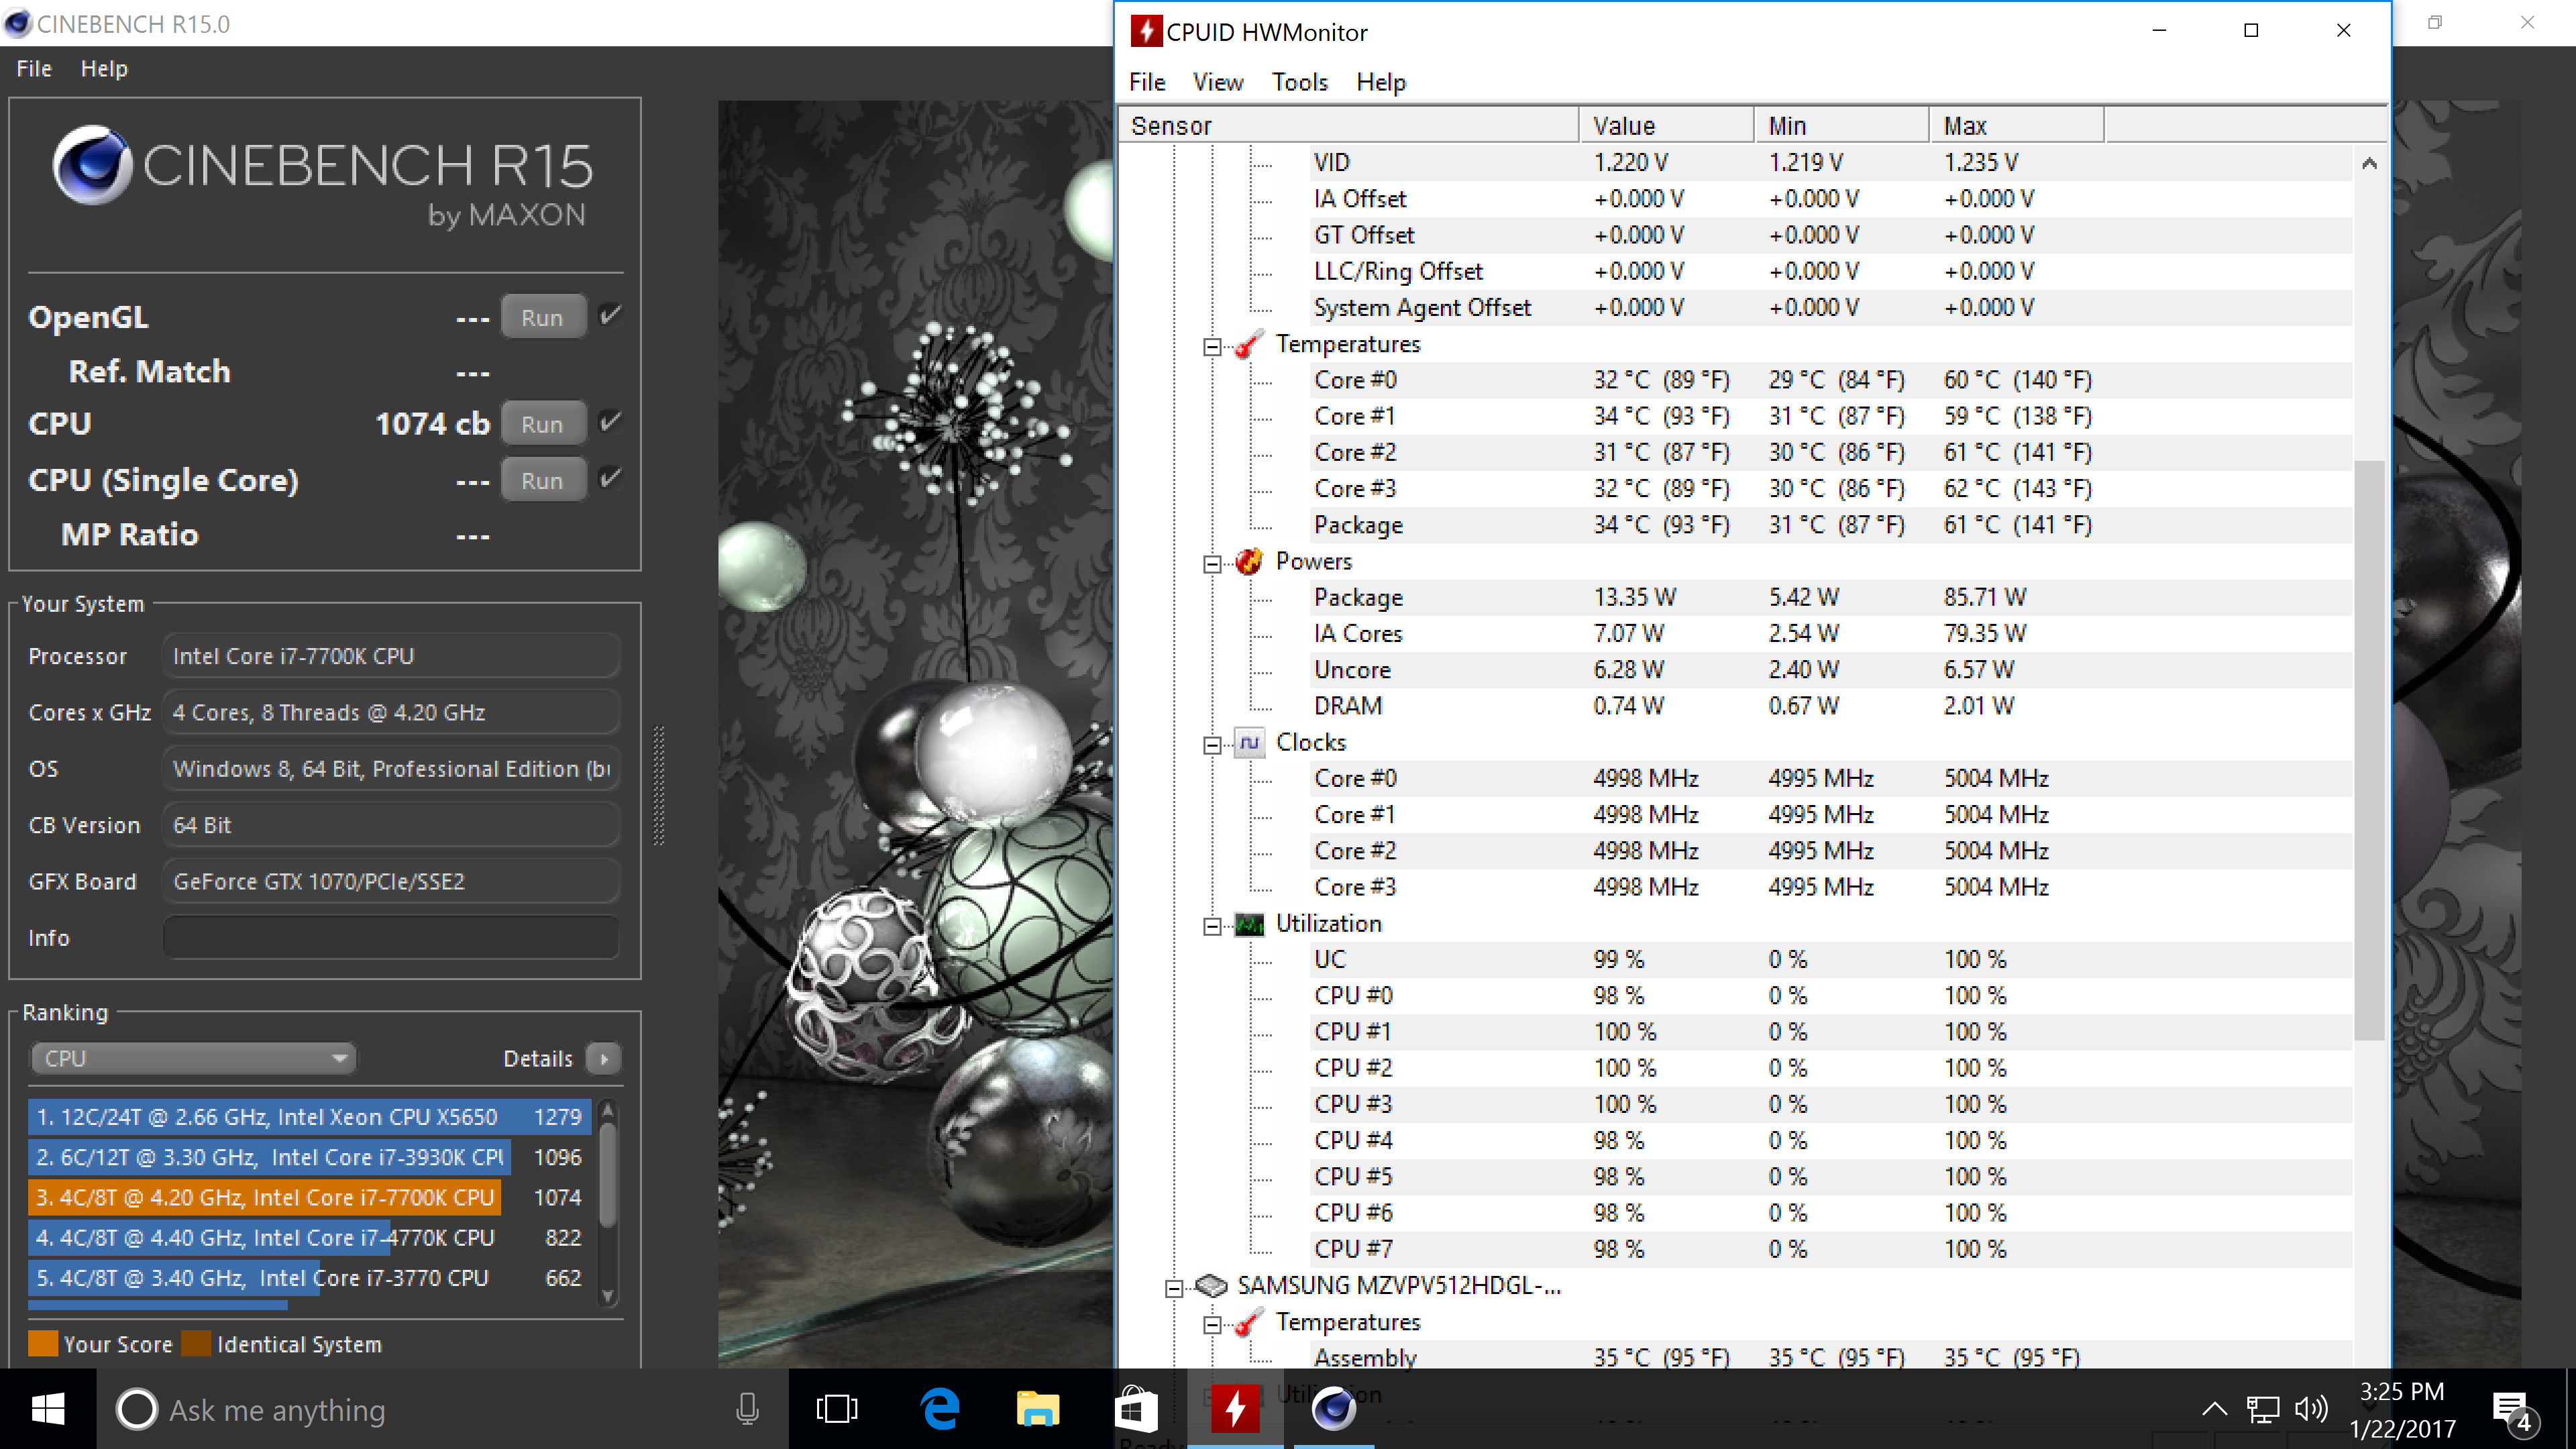Image resolution: width=2576 pixels, height=1449 pixels.
Task: Open Windows Store from taskbar
Action: click(x=1136, y=1410)
